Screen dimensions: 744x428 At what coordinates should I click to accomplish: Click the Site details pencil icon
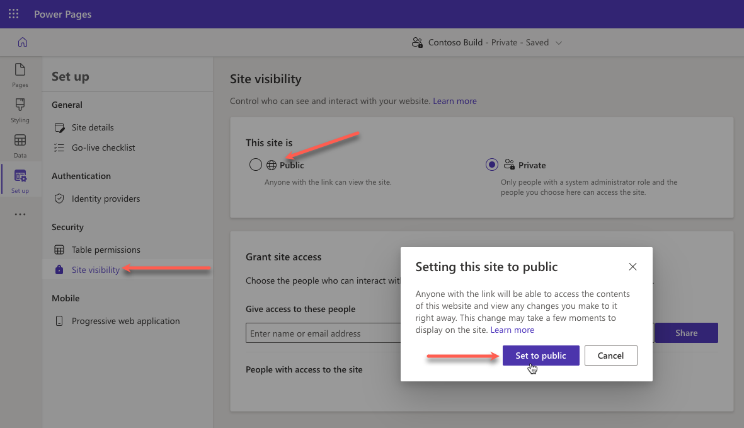(x=59, y=127)
